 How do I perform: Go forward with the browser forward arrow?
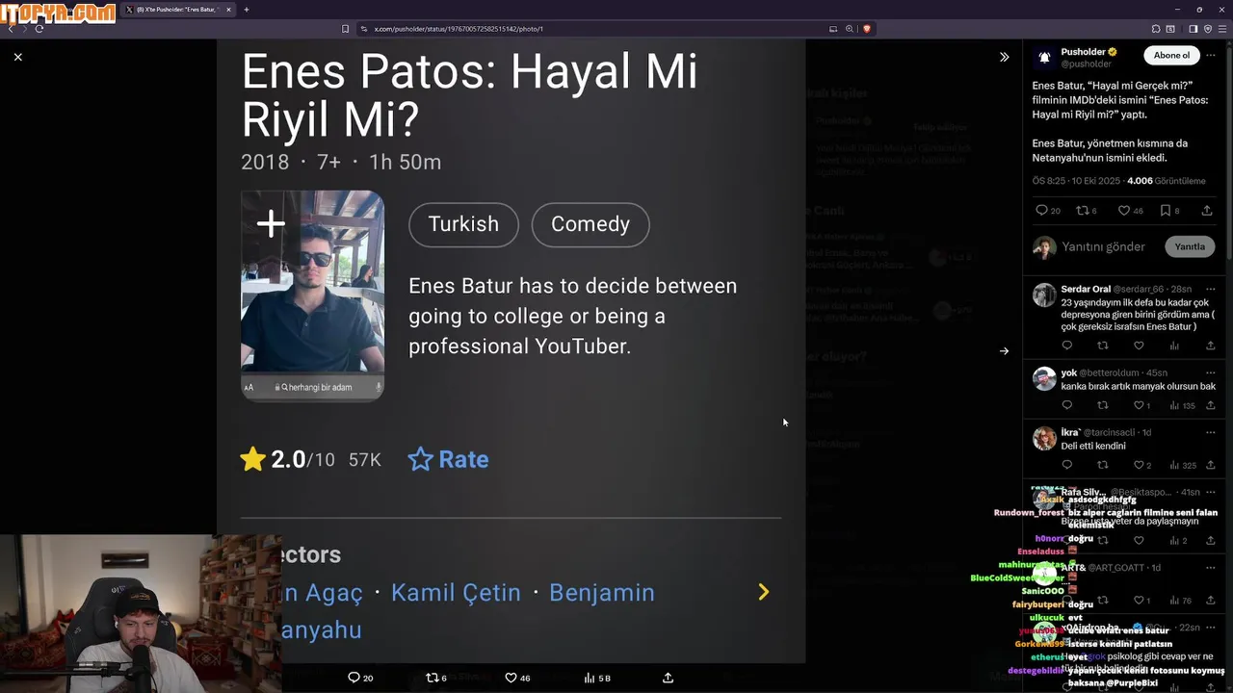pos(25,29)
